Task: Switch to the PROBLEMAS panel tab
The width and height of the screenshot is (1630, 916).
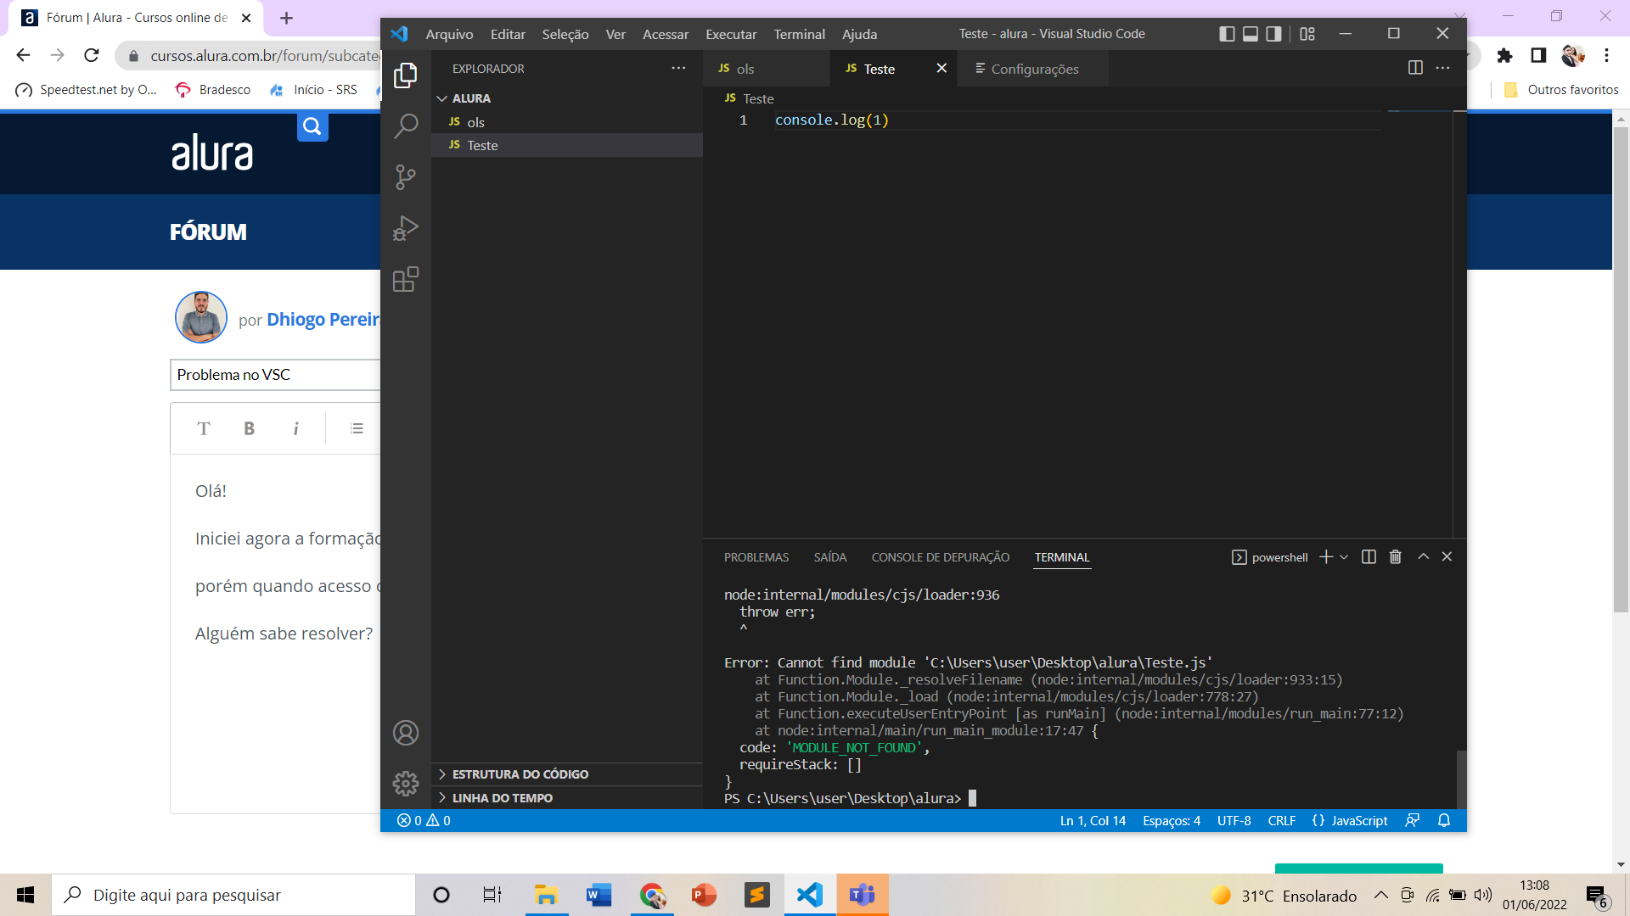Action: coord(756,557)
